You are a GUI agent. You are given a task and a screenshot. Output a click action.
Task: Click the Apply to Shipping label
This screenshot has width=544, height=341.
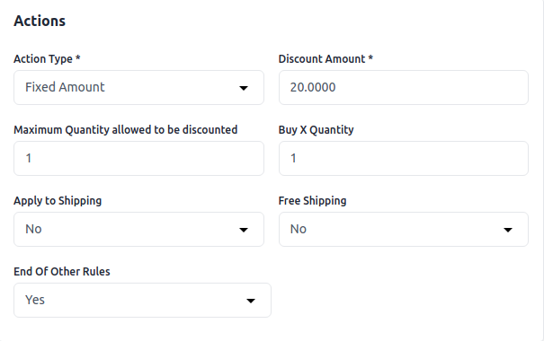pyautogui.click(x=58, y=201)
